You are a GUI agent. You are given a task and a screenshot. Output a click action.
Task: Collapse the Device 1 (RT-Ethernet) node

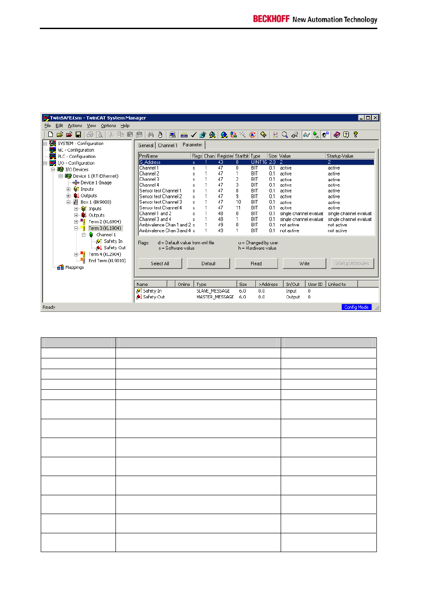point(60,176)
